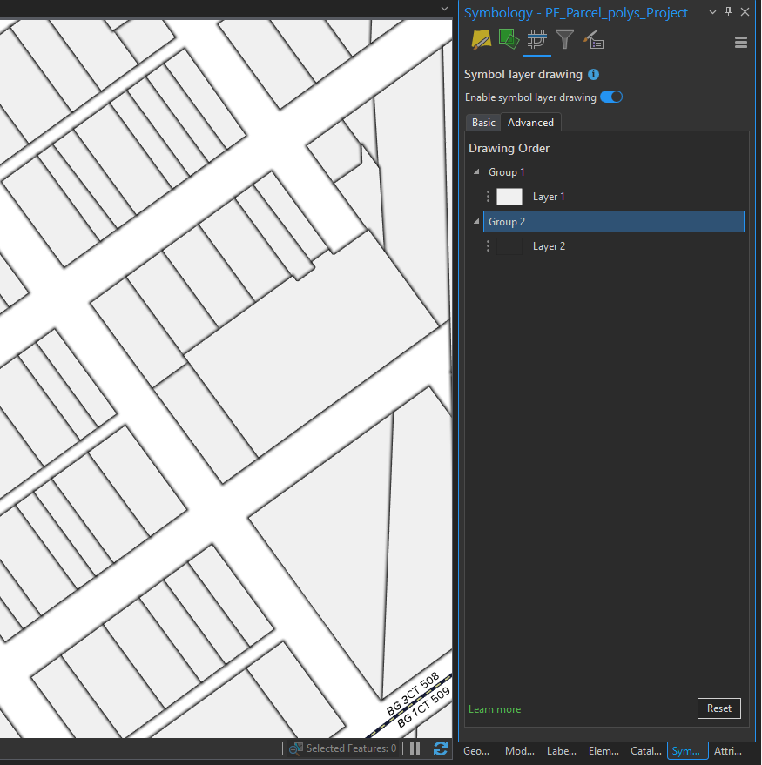Screen dimensions: 762x765
Task: Unpin the Symbology pane
Action: point(729,11)
